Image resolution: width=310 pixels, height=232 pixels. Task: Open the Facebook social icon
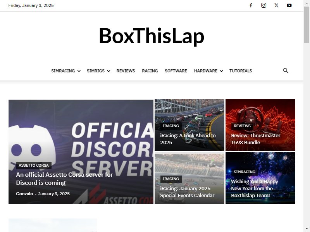coord(251,5)
